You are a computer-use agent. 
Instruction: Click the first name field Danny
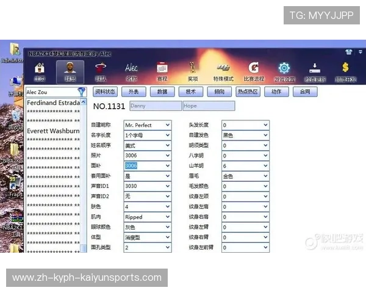click(x=156, y=106)
